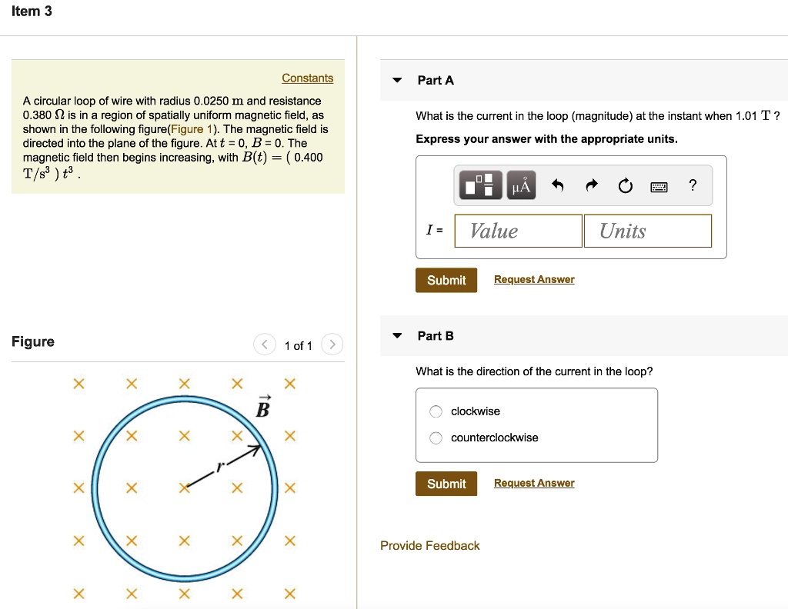Click the Value input field
The image size is (788, 609).
518,231
